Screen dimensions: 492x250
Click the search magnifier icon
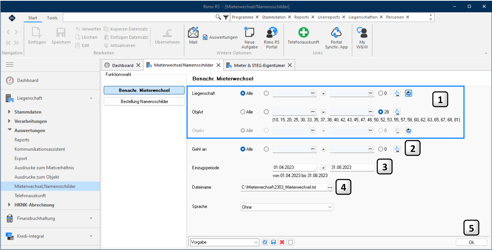(x=218, y=17)
